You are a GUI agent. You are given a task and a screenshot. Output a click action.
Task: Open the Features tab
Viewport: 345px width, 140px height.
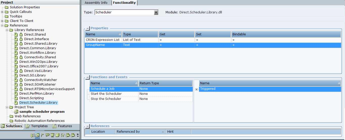pos(62,126)
